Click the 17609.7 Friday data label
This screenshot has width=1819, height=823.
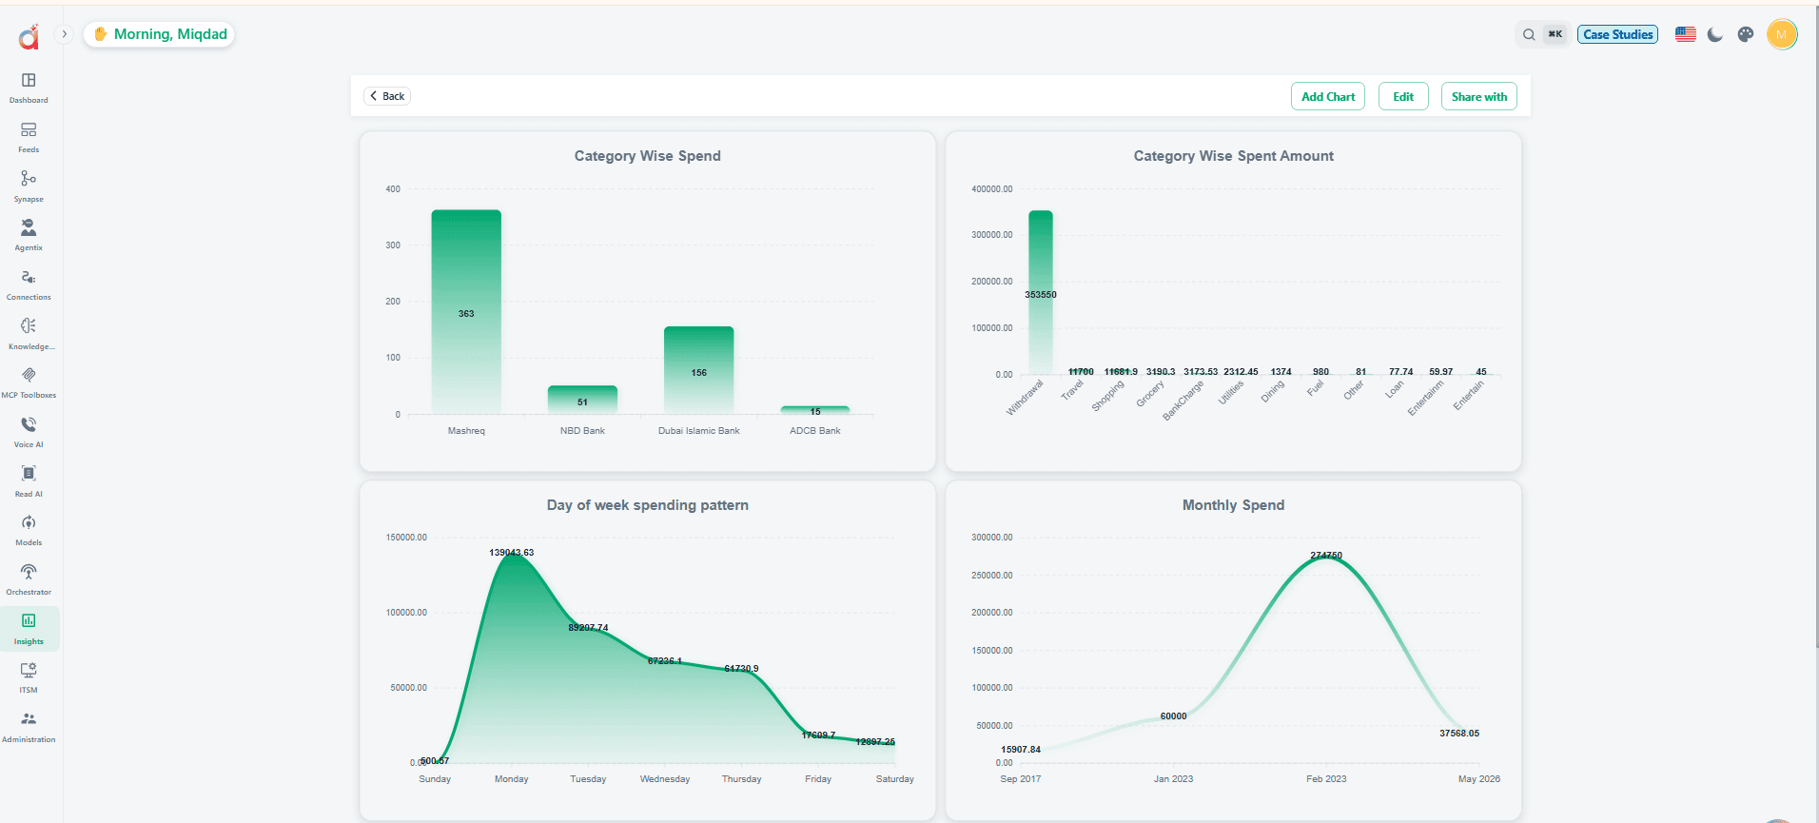818,735
